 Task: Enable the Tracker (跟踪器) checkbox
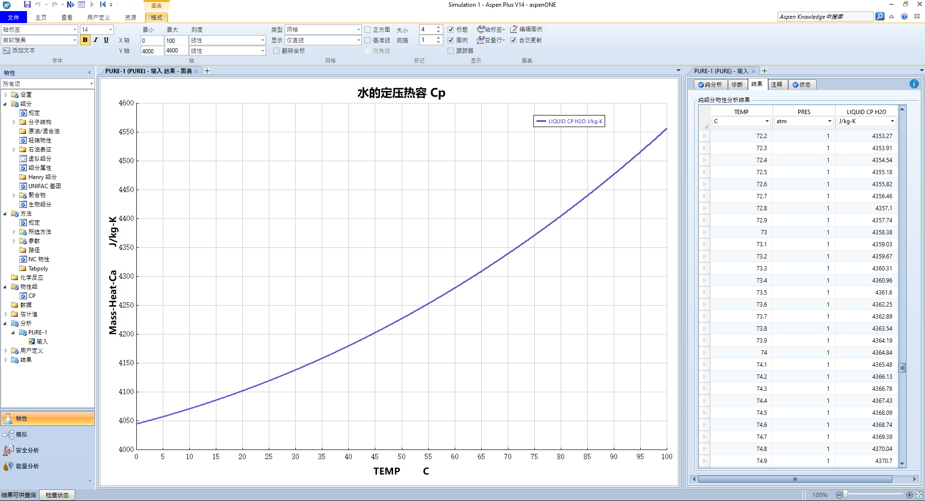coord(451,51)
